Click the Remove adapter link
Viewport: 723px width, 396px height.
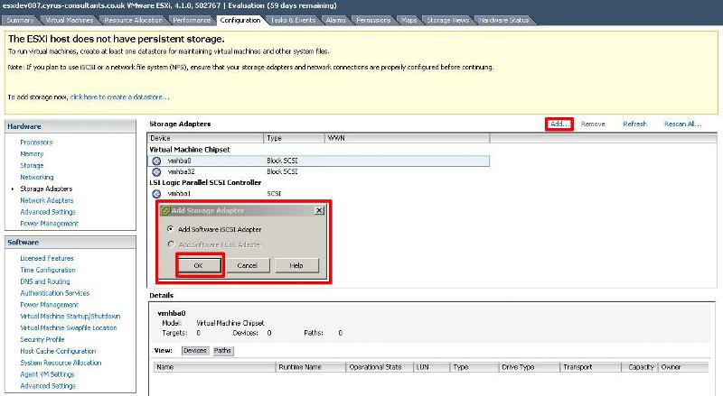tap(593, 124)
